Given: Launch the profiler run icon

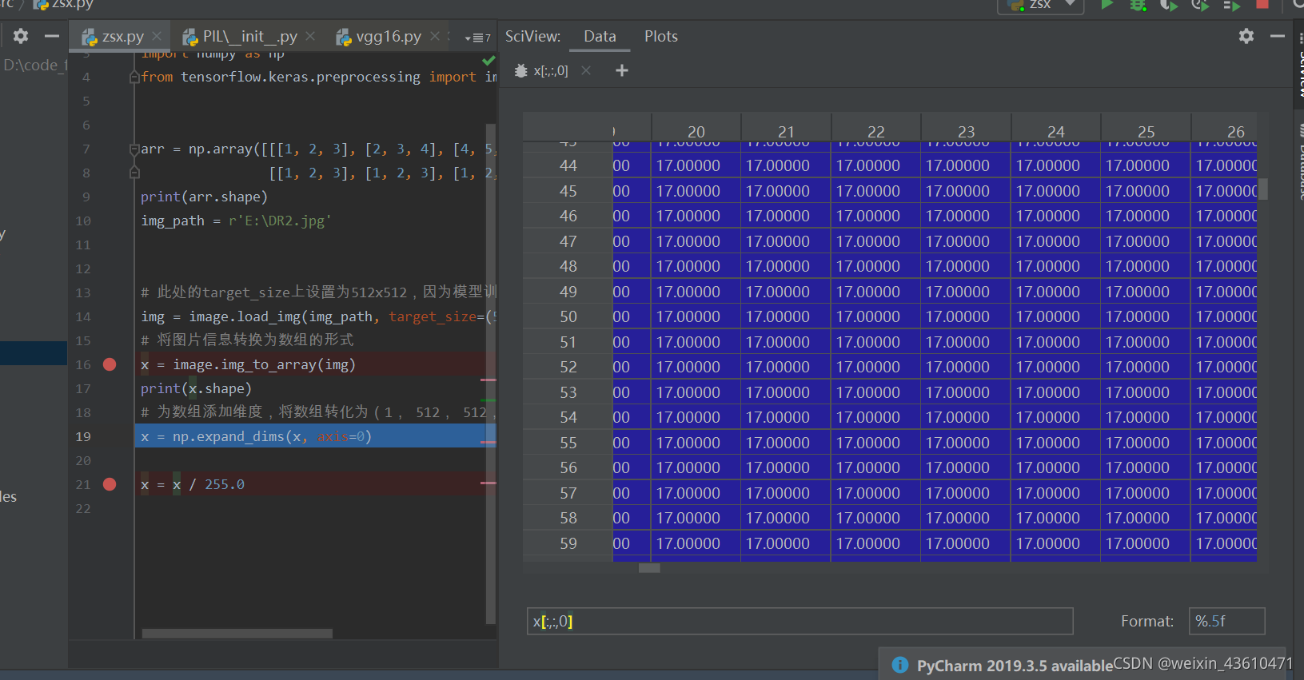Looking at the screenshot, I should pos(1200,5).
